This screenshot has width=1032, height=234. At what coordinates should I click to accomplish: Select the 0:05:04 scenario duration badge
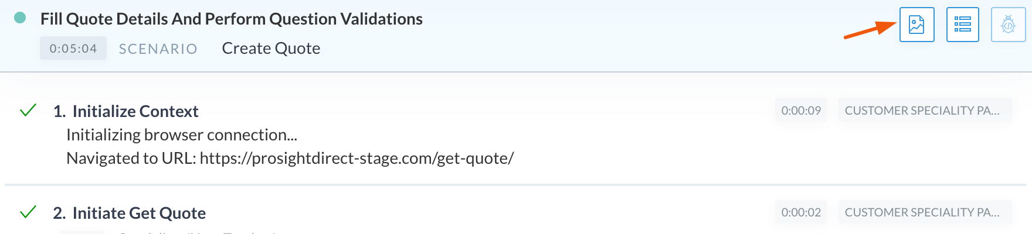click(x=73, y=48)
